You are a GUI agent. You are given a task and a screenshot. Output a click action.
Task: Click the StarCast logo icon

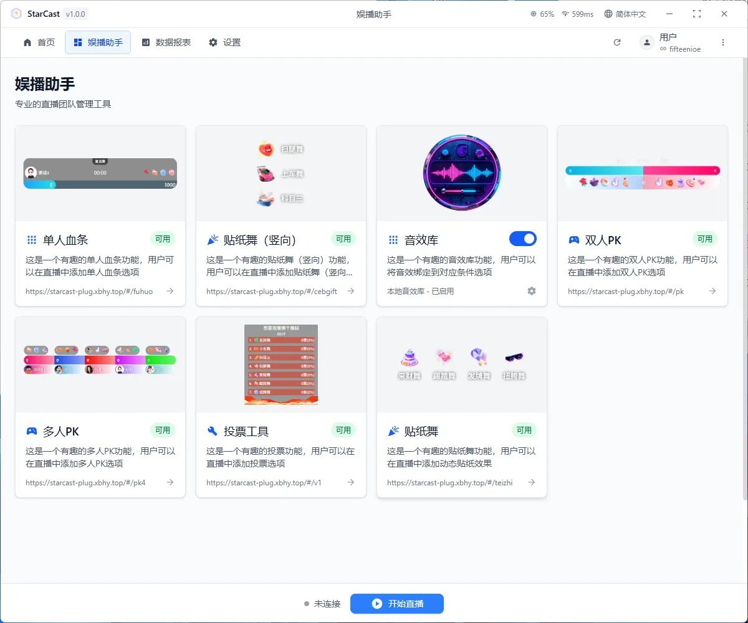point(16,14)
